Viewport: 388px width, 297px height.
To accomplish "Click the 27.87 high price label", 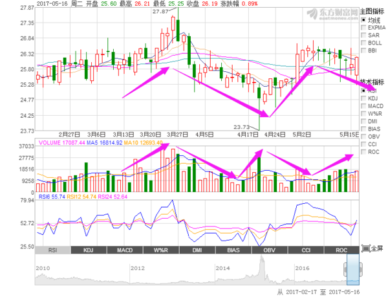I will (x=160, y=12).
